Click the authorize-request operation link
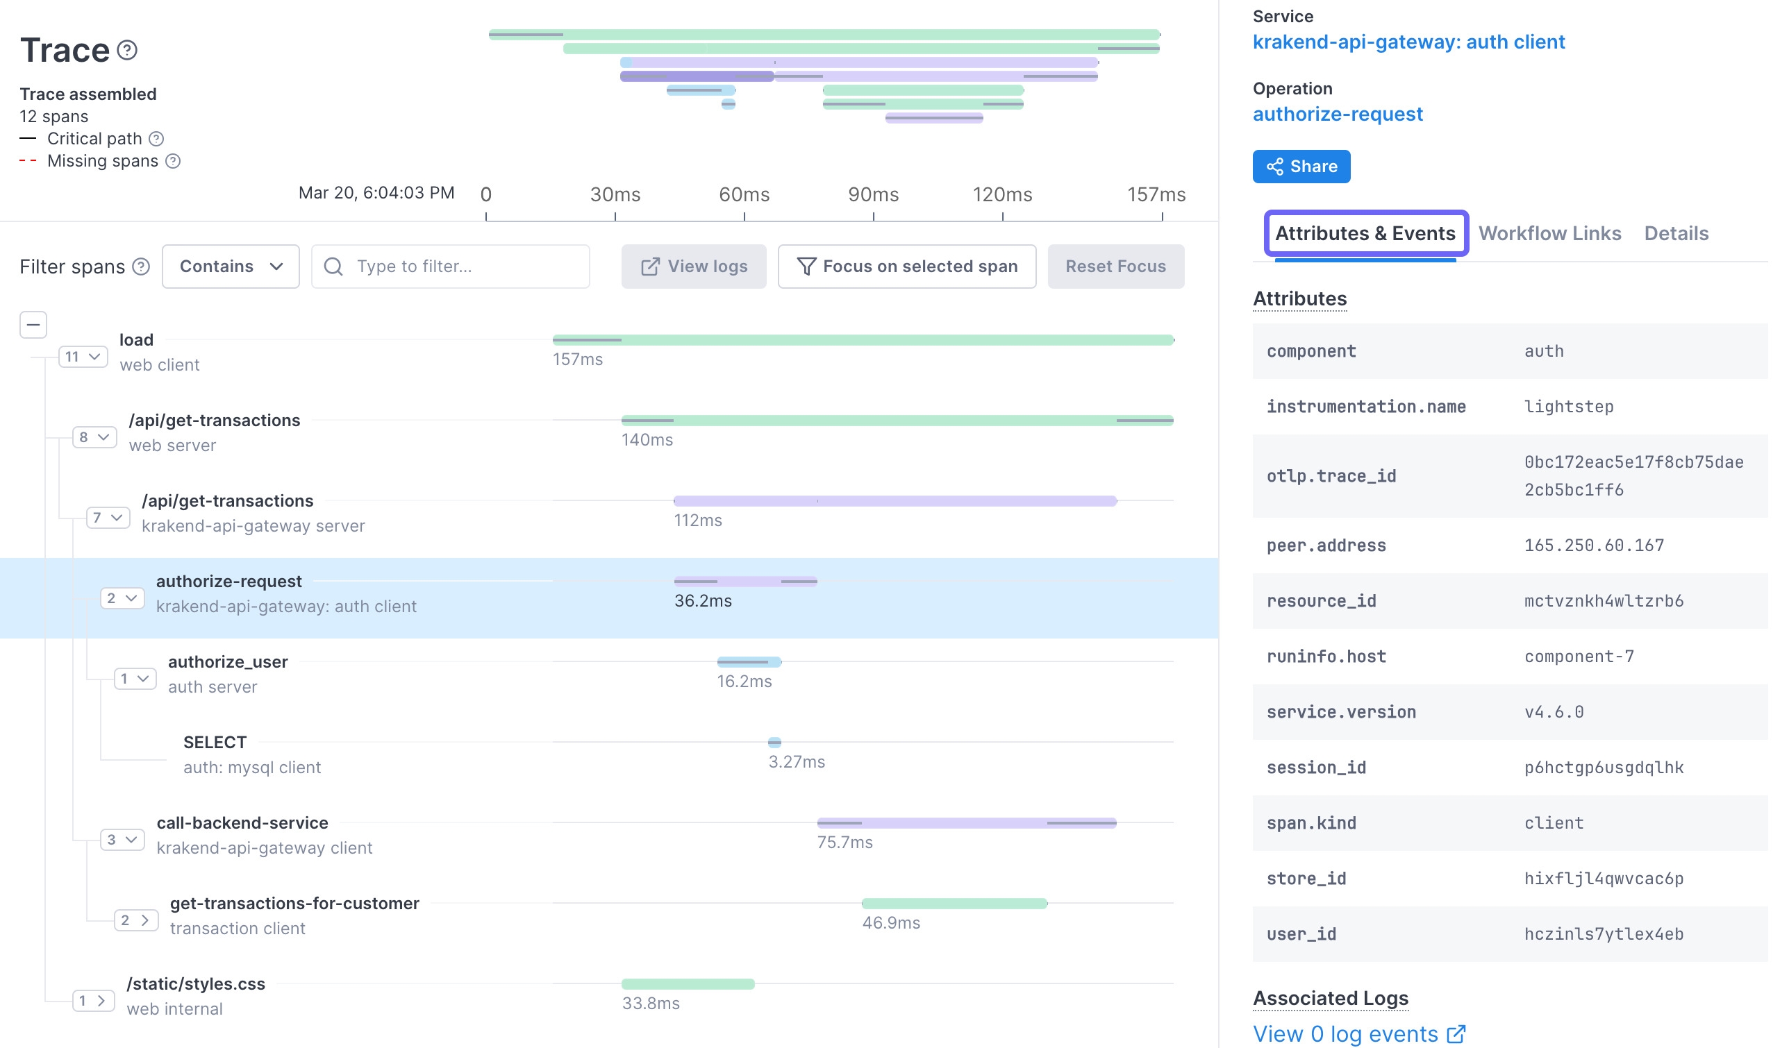 coord(1338,114)
